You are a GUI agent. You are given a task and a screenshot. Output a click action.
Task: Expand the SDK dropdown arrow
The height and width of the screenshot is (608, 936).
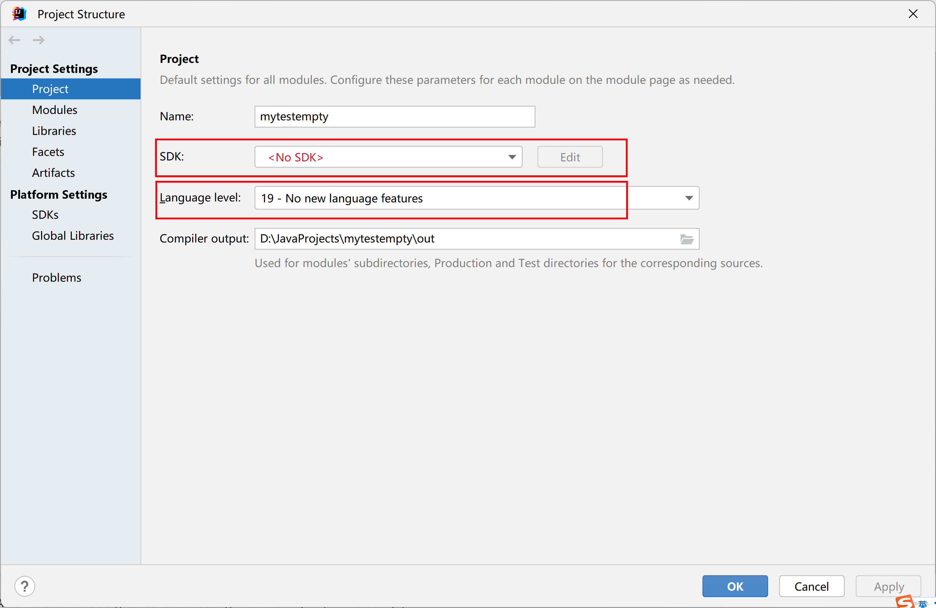(511, 157)
